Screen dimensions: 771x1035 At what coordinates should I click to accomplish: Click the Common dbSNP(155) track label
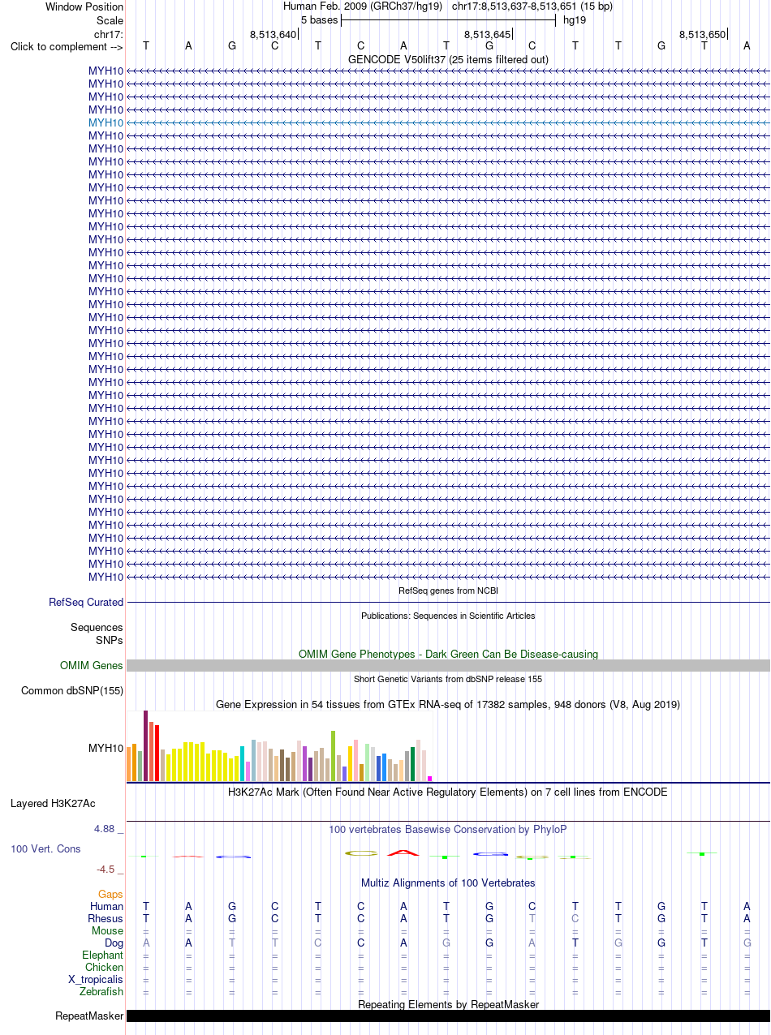[x=72, y=690]
